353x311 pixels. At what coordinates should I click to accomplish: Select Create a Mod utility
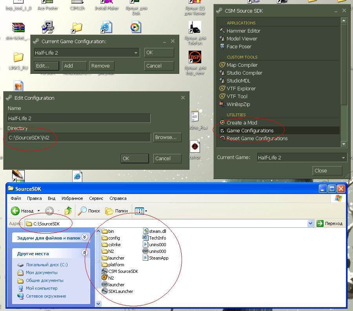pos(238,123)
